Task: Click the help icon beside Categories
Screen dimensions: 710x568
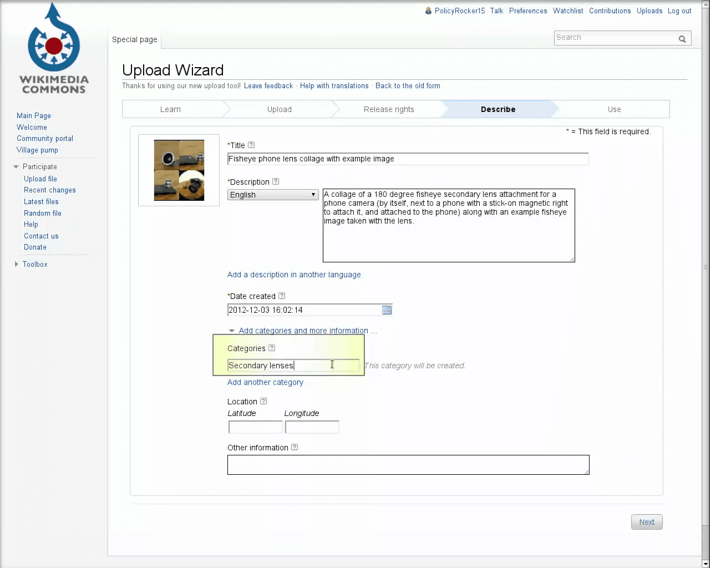Action: click(x=272, y=348)
